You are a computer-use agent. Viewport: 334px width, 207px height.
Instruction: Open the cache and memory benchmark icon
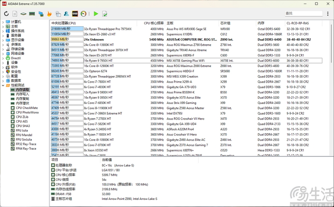click(58, 14)
